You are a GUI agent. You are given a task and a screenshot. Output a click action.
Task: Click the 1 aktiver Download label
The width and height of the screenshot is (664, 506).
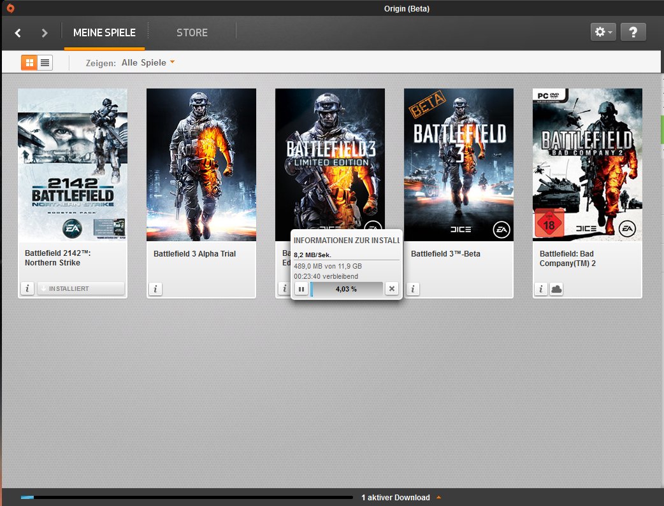[x=396, y=498]
